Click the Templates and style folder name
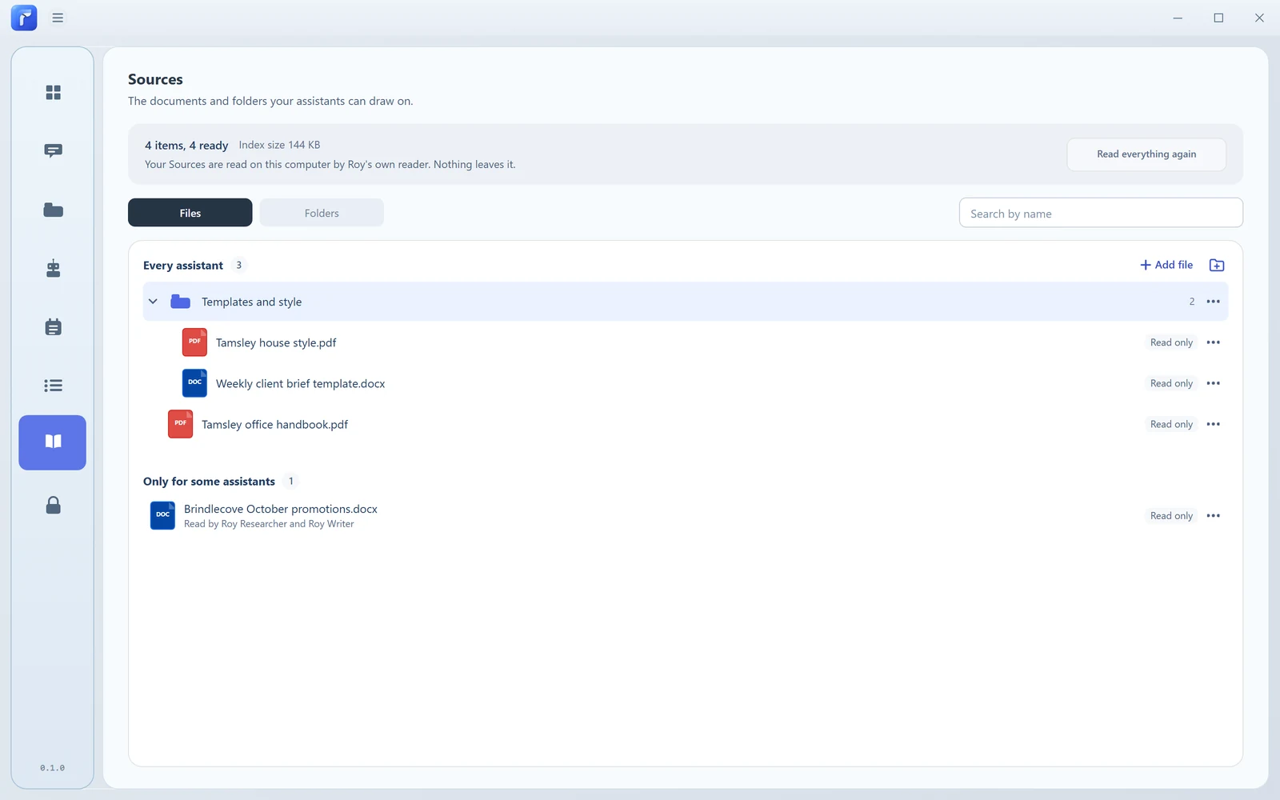 click(x=251, y=302)
